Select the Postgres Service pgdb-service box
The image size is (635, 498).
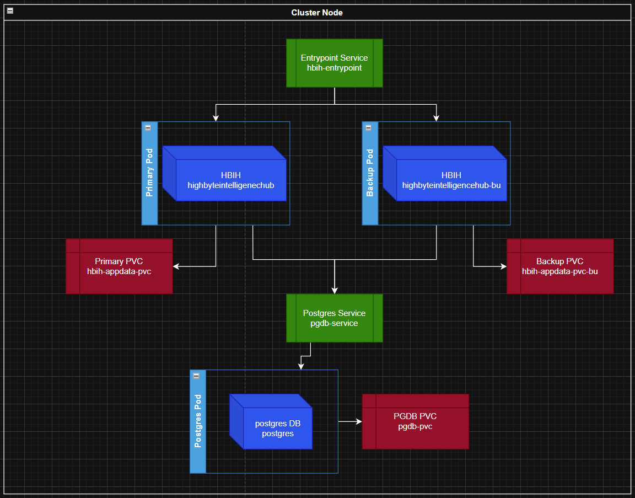(334, 318)
